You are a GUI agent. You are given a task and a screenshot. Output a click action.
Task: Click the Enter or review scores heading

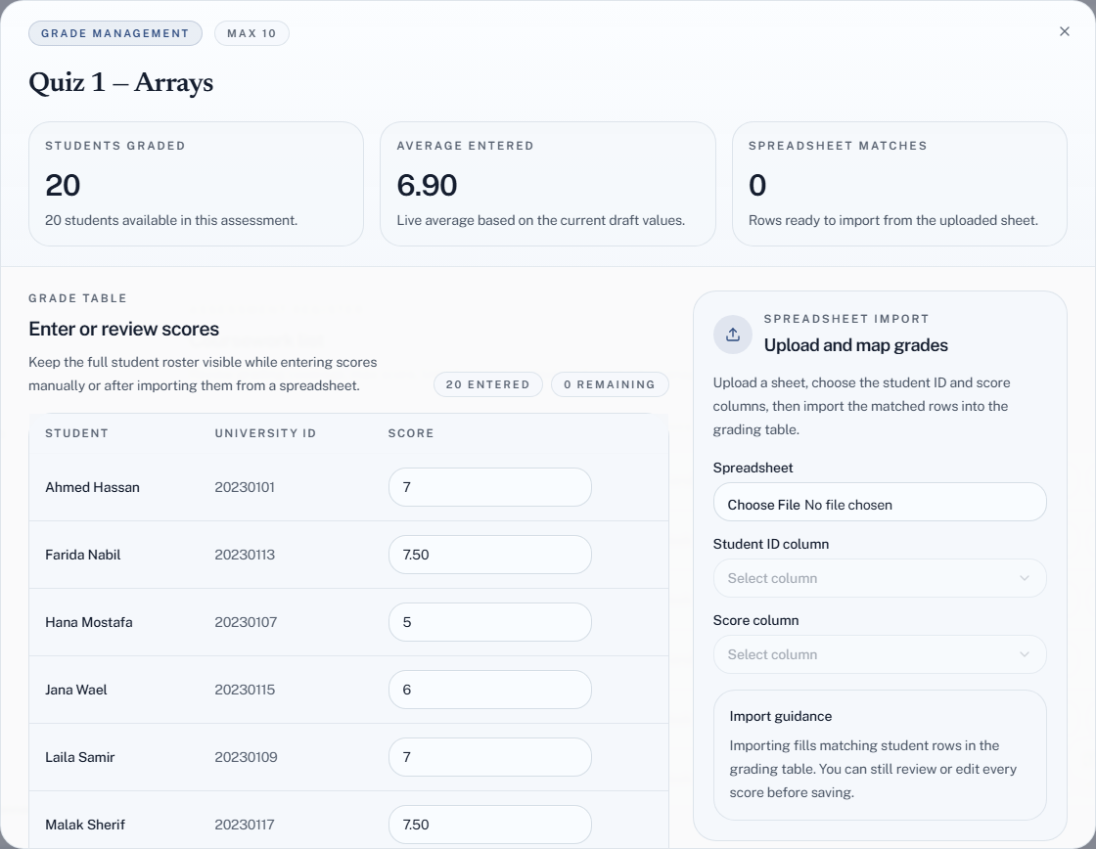(x=123, y=329)
